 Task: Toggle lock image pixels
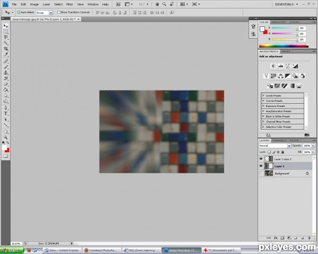[274, 152]
